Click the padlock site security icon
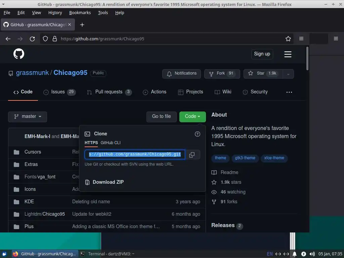Image resolution: width=344 pixels, height=258 pixels. click(55, 39)
